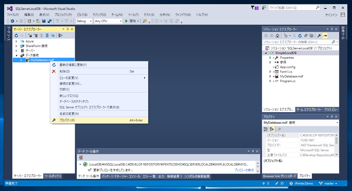This screenshot has width=352, height=191.
Task: Toggle the pin on the Solution Explorer panel
Action: point(332,29)
